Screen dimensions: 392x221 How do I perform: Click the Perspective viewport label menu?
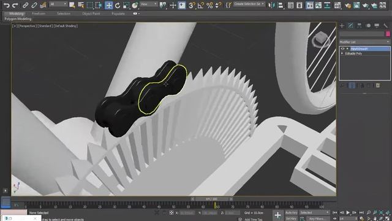point(27,26)
